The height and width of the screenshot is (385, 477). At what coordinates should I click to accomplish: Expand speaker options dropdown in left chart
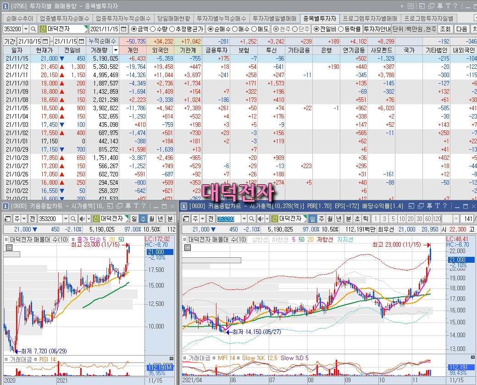click(x=89, y=219)
